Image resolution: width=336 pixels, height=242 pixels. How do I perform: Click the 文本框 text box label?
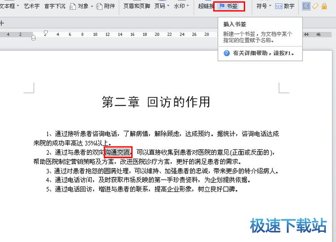point(8,6)
